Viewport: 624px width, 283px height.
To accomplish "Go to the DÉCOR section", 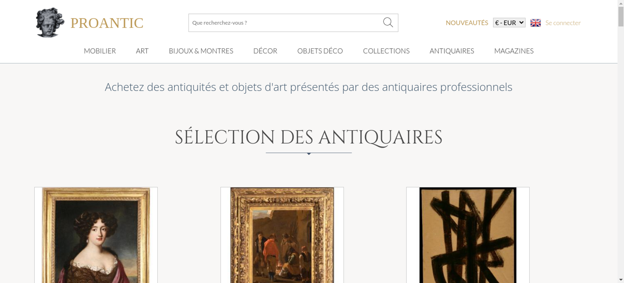I will click(x=265, y=51).
